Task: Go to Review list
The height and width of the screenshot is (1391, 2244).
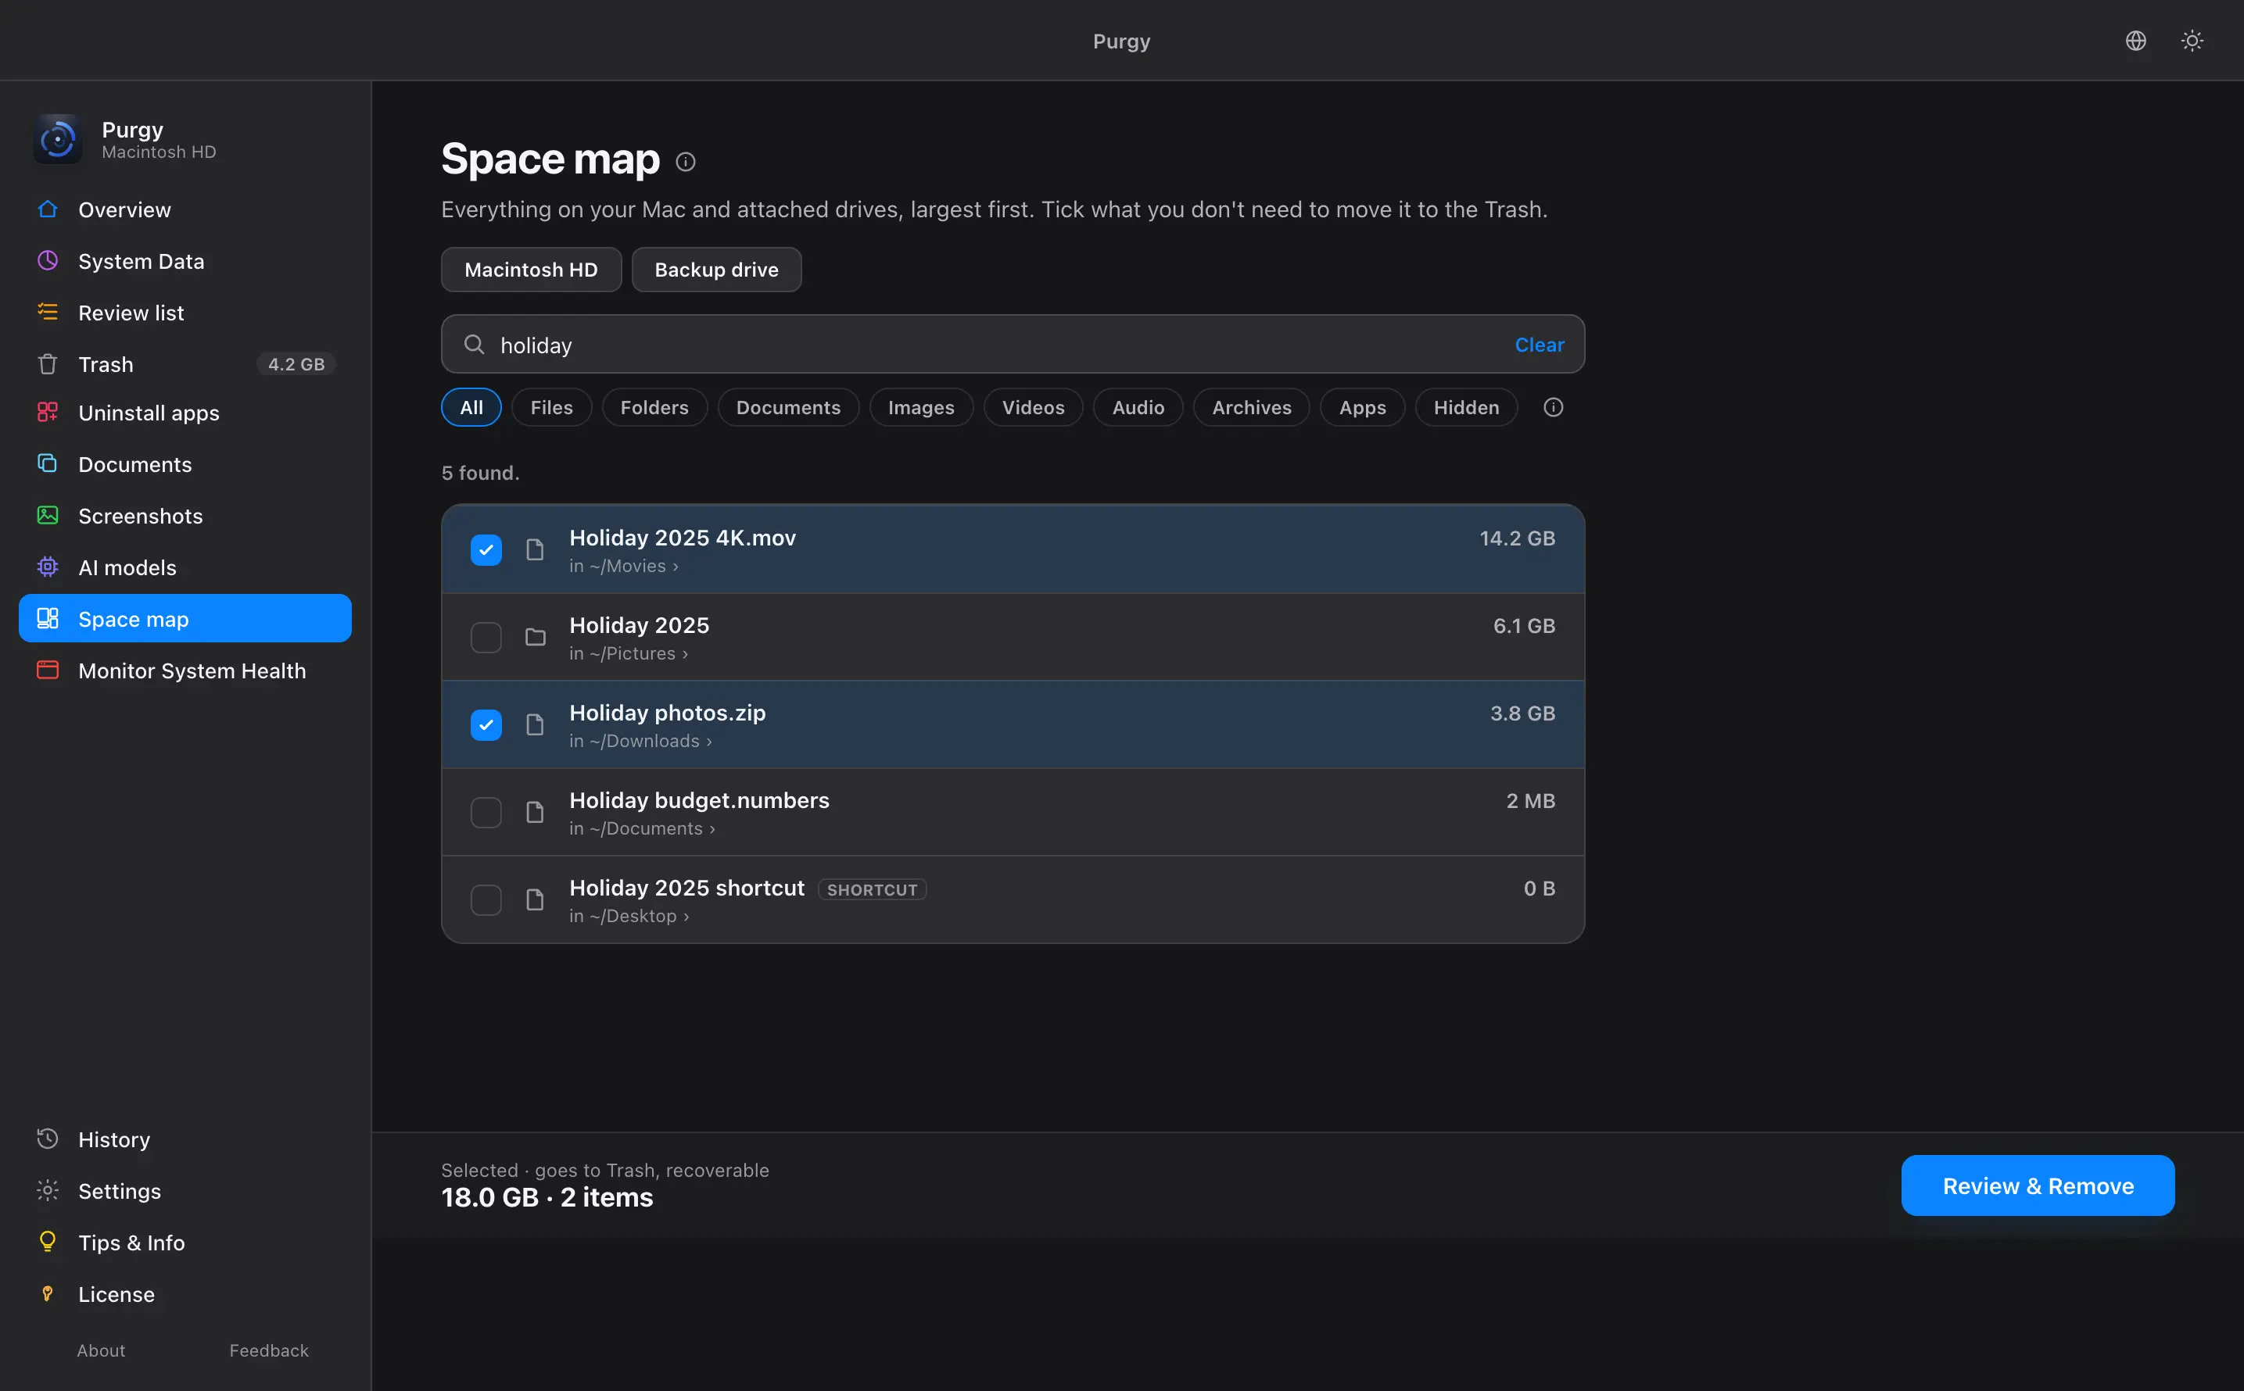Action: 185,313
